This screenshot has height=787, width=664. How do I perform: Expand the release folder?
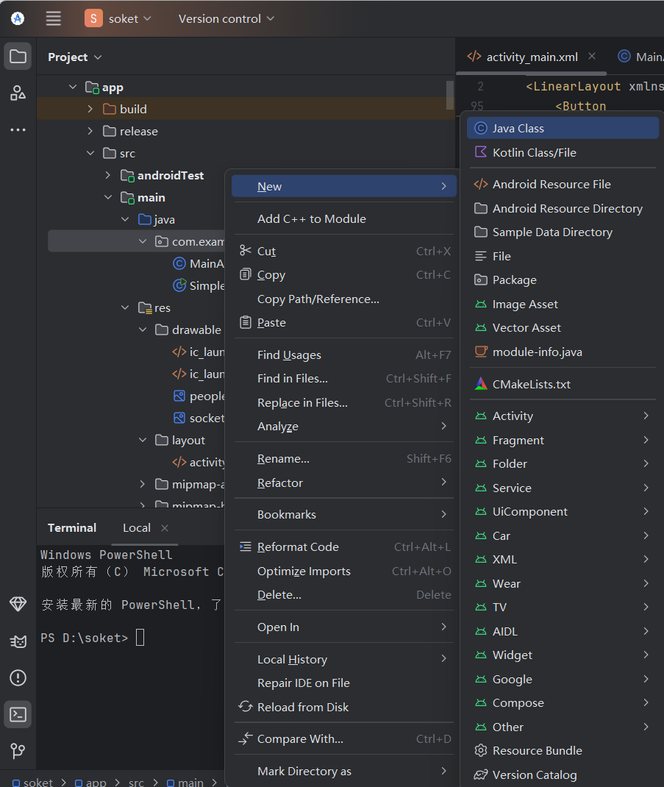90,131
